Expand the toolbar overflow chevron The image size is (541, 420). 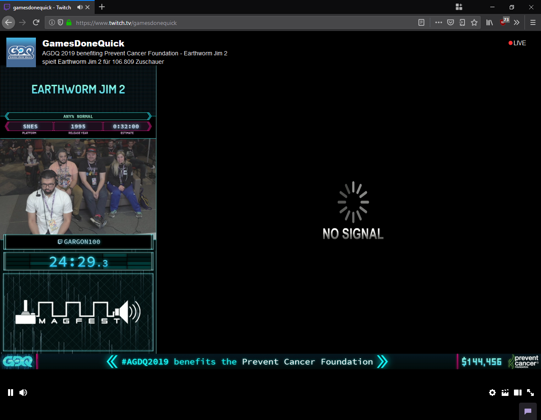516,22
